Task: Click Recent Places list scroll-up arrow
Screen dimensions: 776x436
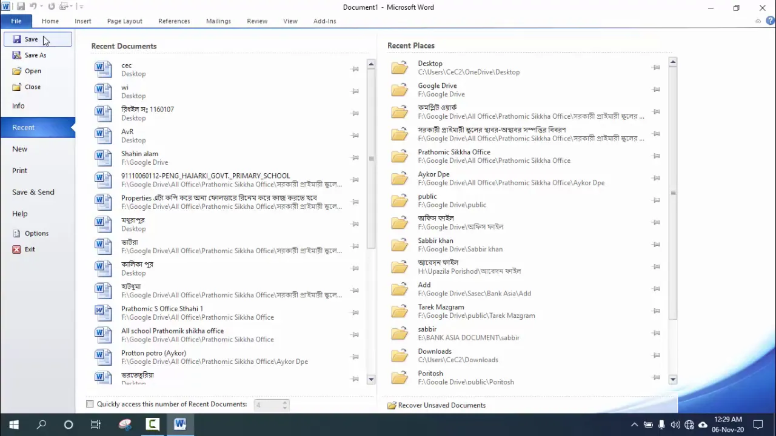Action: tap(672, 62)
